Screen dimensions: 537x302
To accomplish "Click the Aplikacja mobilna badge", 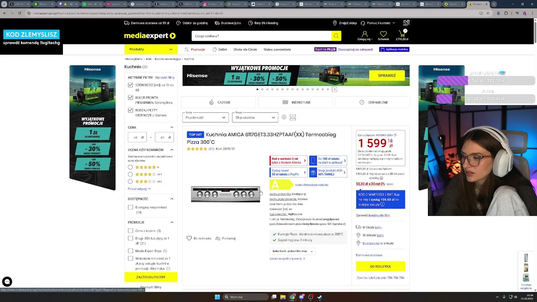I will click(394, 49).
